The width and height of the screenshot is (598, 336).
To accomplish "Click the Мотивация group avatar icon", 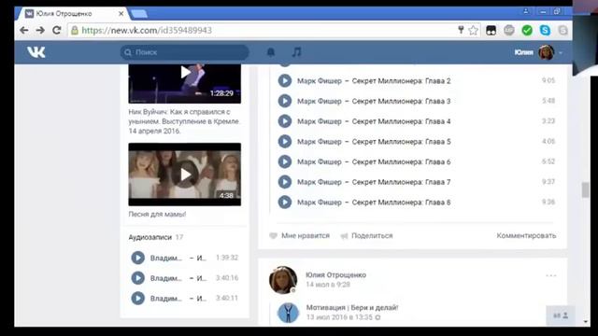I will click(x=288, y=313).
